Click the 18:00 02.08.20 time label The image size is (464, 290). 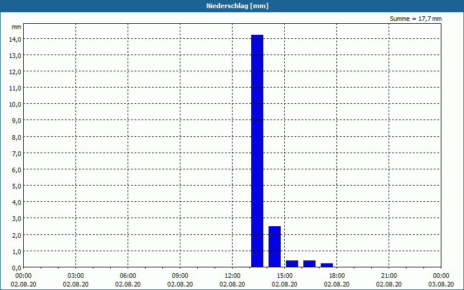coord(337,280)
